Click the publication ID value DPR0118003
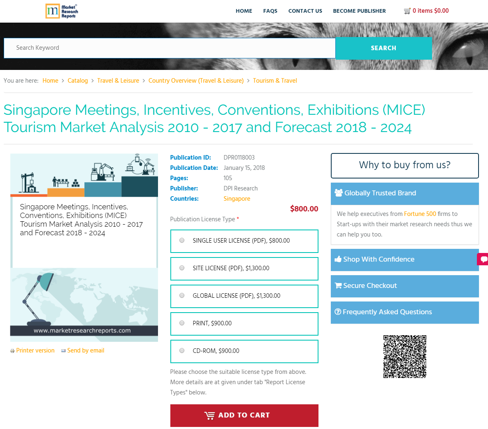This screenshot has height=429, width=488. tap(239, 158)
